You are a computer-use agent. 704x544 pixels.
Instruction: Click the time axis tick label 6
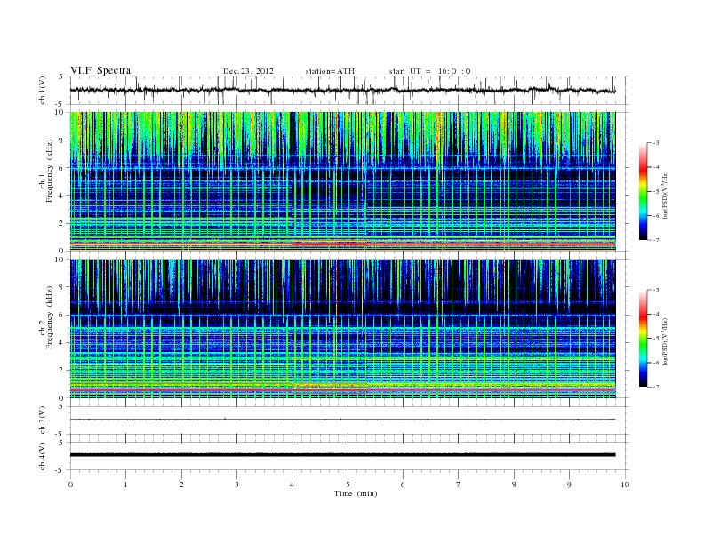coord(404,484)
